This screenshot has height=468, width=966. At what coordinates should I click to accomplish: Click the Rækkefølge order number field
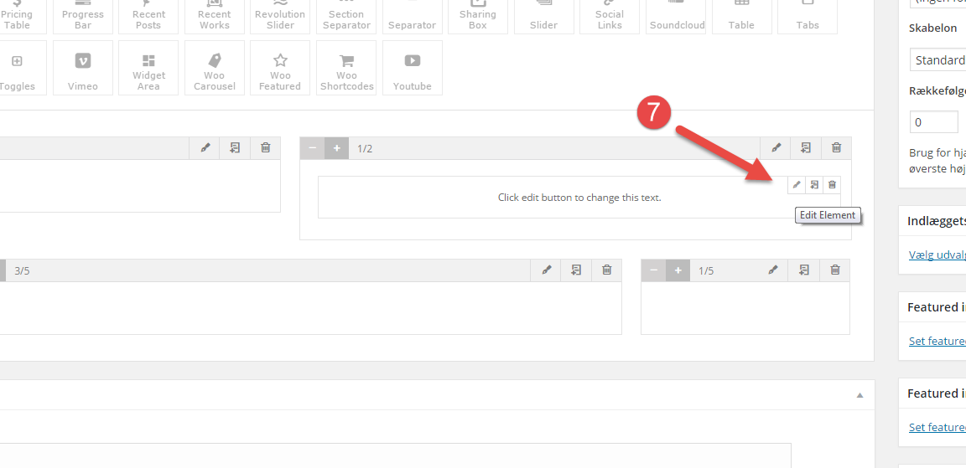tap(934, 121)
